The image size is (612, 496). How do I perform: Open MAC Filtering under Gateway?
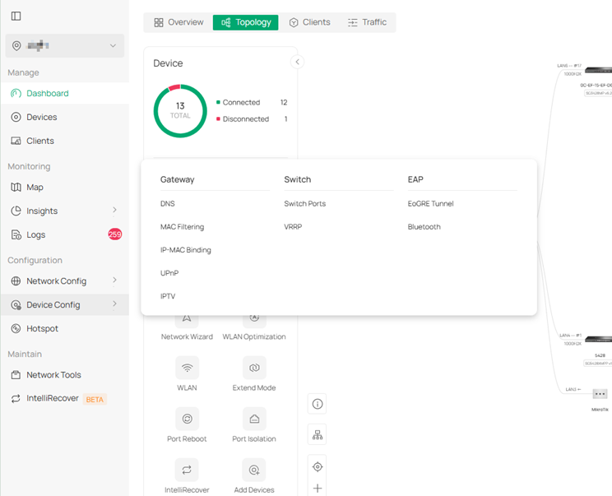tap(182, 227)
